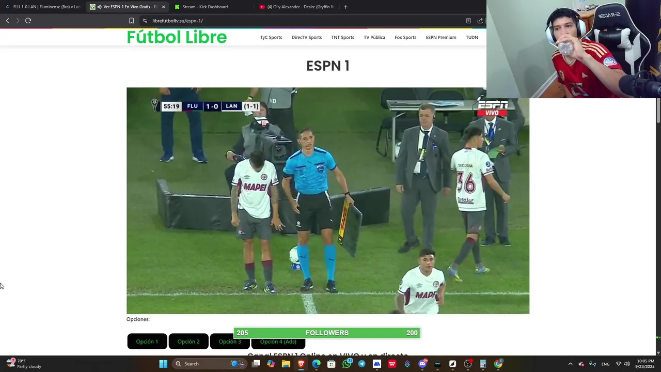661x372 pixels.
Task: Select stream Opción 2
Action: pyautogui.click(x=188, y=342)
